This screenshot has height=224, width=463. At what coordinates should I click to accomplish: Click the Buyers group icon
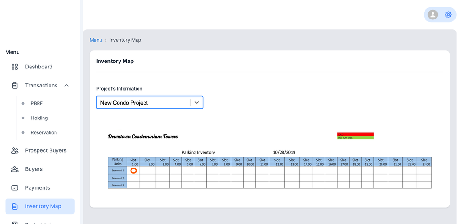15,169
